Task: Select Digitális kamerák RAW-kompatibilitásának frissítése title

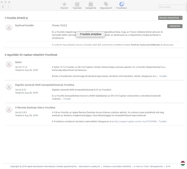Action: (45, 85)
